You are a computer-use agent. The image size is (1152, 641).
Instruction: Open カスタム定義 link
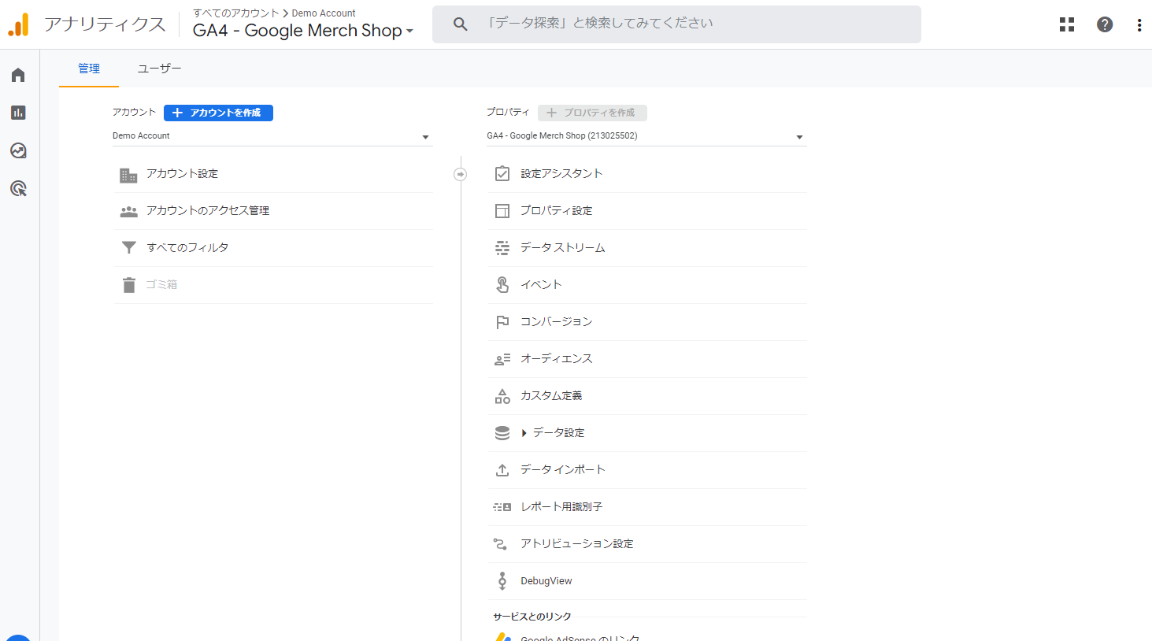[551, 396]
